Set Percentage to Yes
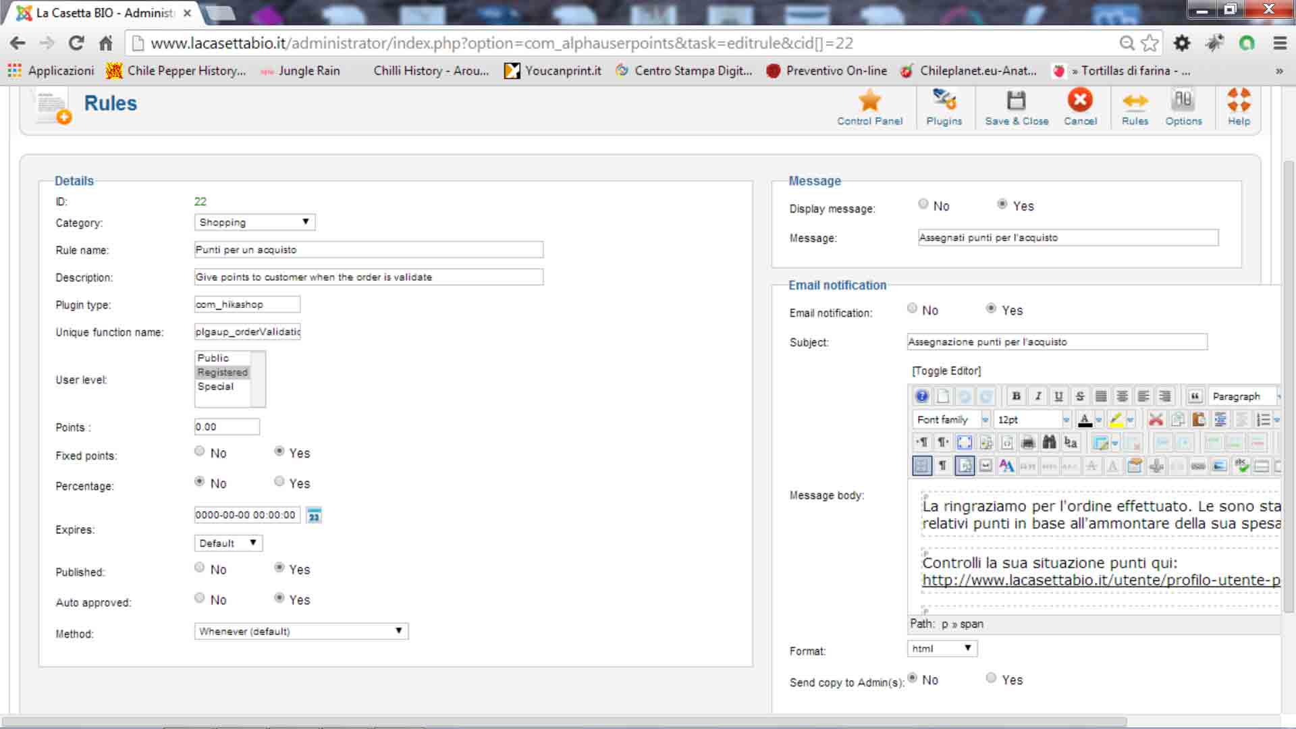 [x=279, y=482]
